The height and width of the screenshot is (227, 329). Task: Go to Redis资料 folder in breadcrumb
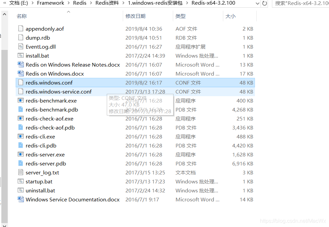tap(107, 3)
